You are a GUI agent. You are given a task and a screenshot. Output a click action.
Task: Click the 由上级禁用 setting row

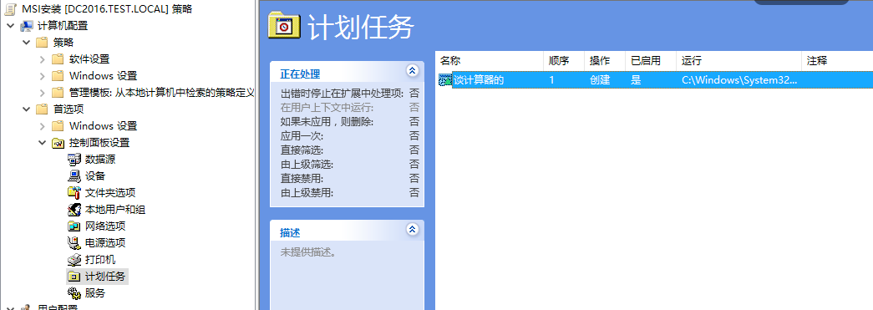pos(350,193)
